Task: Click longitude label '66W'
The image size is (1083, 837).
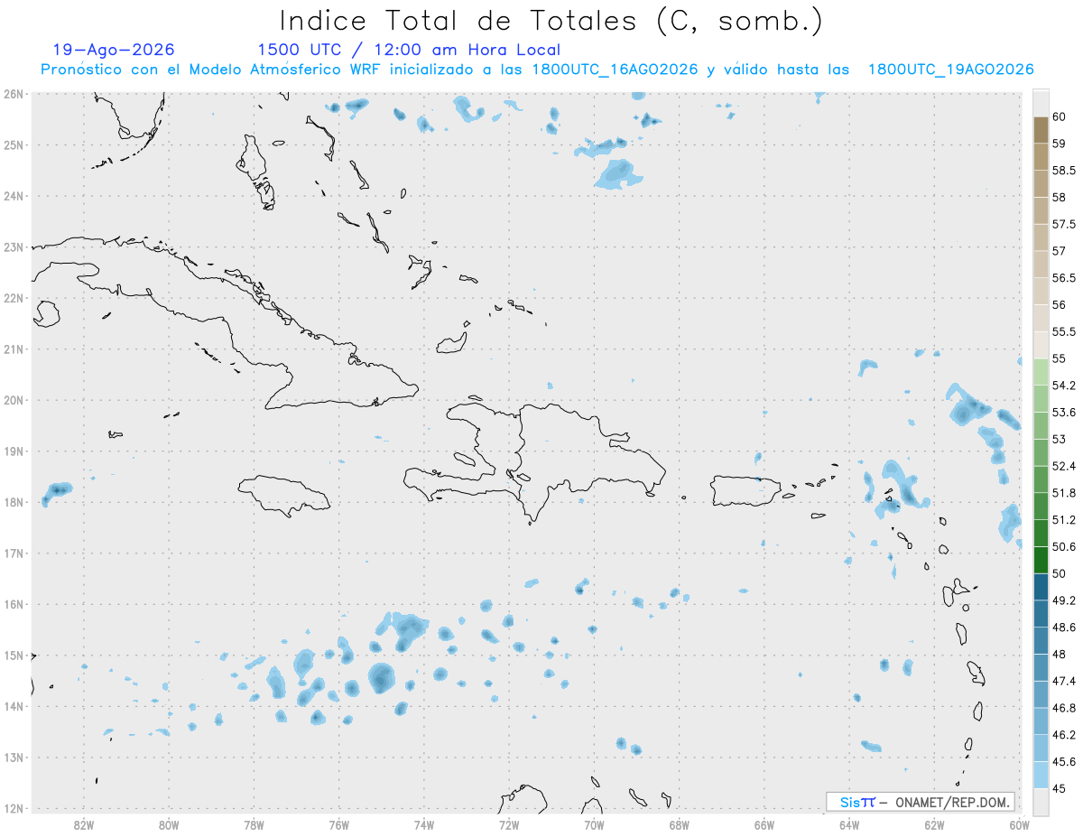Action: coord(764,823)
